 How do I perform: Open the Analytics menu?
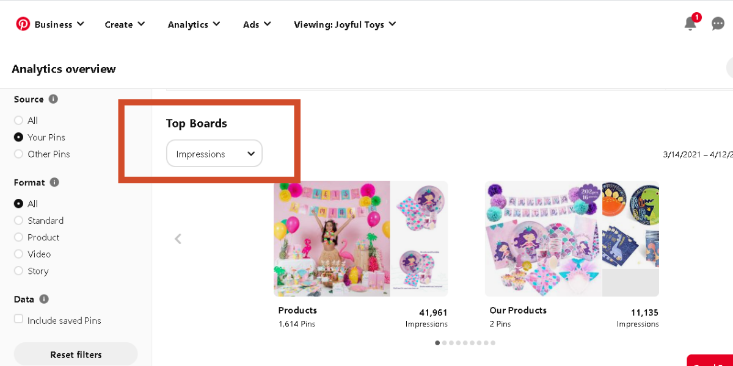[194, 24]
